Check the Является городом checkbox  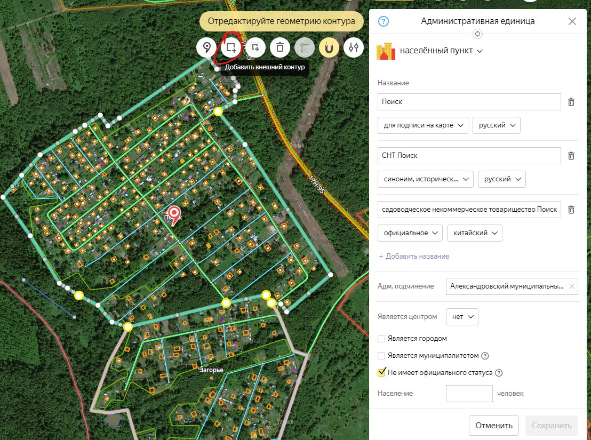pyautogui.click(x=381, y=339)
